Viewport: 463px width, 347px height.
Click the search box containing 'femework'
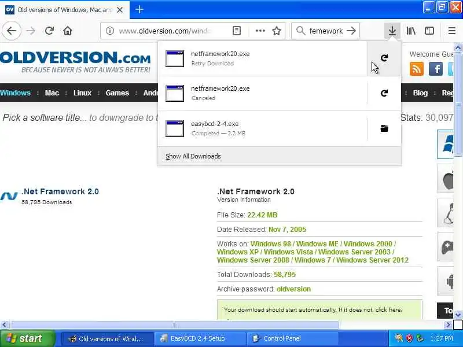[x=326, y=31]
